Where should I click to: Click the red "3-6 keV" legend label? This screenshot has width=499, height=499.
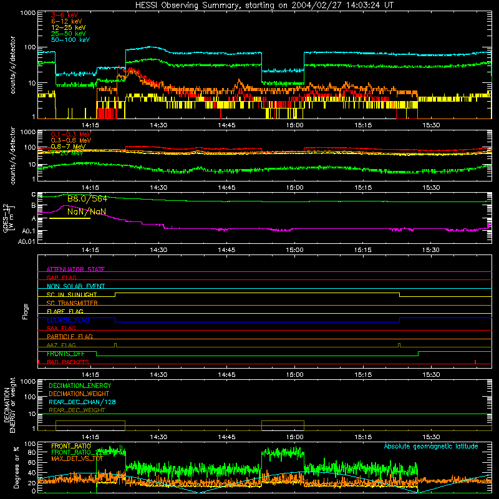(x=65, y=15)
